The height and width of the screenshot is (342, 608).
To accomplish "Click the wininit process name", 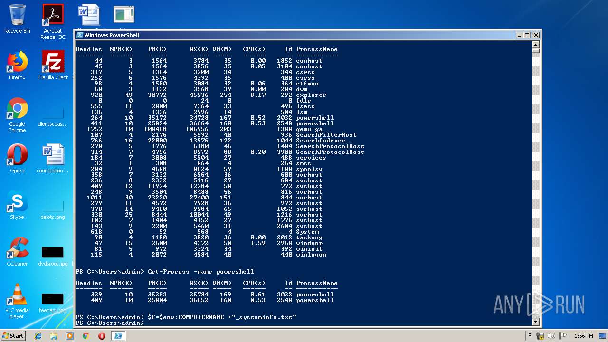I will [309, 249].
